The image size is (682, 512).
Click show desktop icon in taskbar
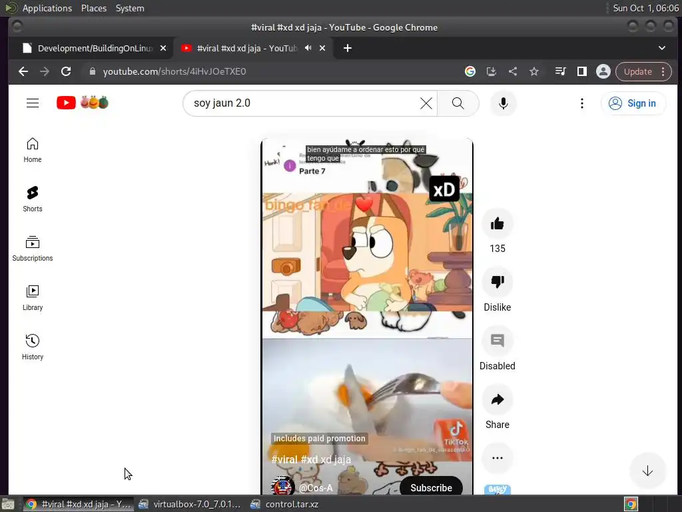[8, 505]
